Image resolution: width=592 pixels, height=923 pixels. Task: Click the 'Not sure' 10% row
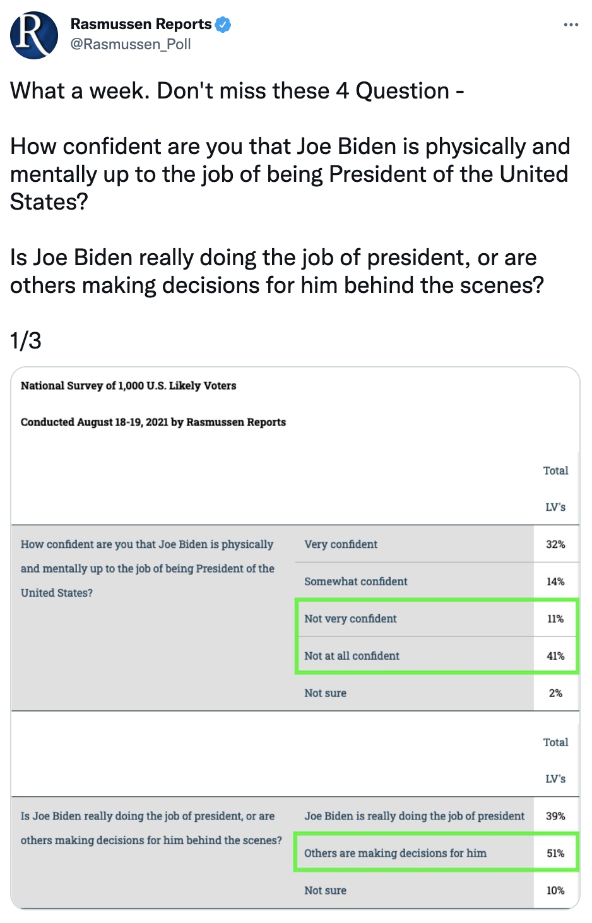(x=325, y=891)
